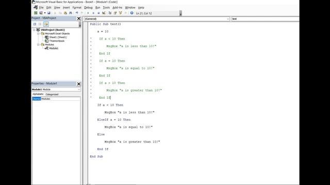Select Module1 in the Modules folder
This screenshot has width=330, height=185.
[x=54, y=48]
